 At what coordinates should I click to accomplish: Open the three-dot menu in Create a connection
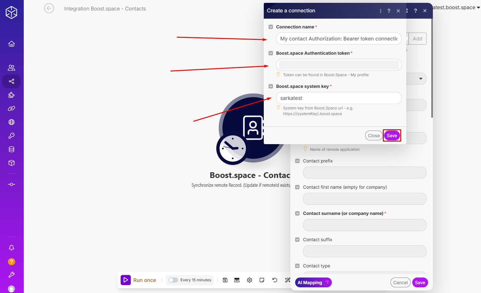[380, 11]
